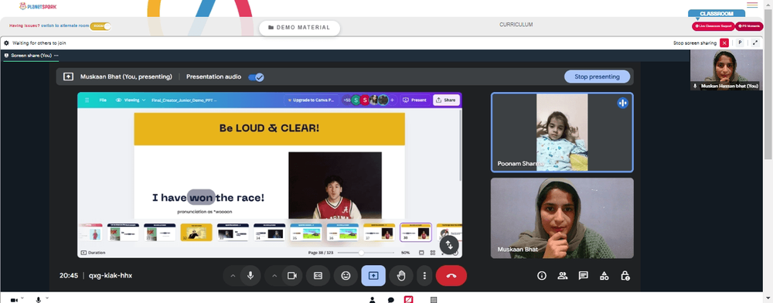Viewport: 773px width, 303px height.
Task: Click the Canva Share button
Action: click(446, 100)
